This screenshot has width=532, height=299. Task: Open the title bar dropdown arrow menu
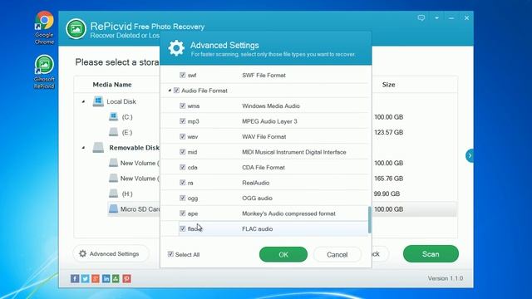(x=436, y=18)
